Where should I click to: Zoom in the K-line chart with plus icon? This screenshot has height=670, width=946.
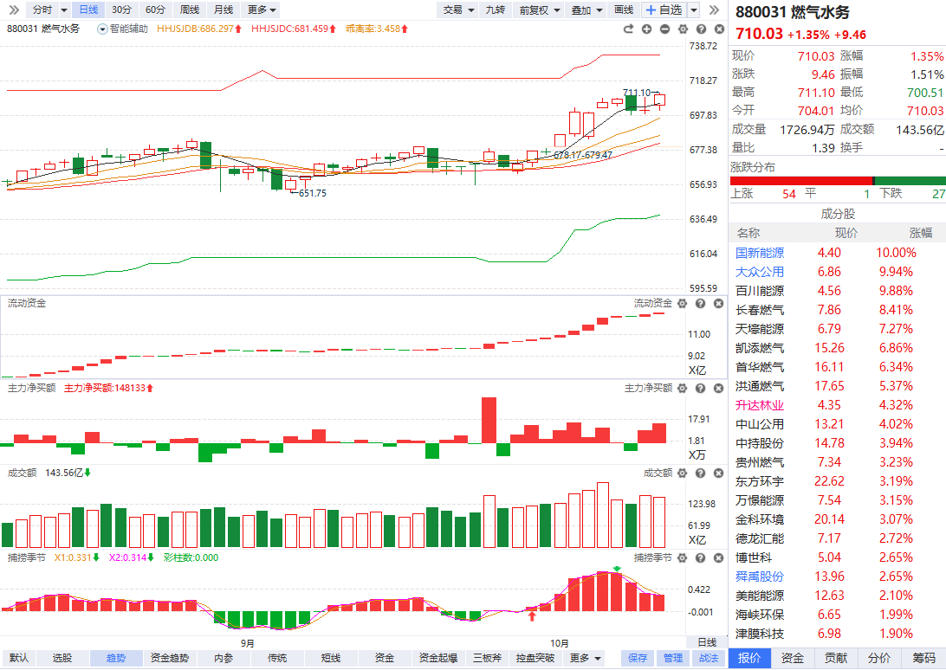647,29
